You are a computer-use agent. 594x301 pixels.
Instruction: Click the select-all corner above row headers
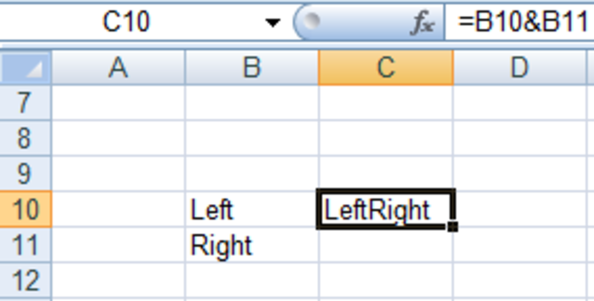[x=24, y=66]
